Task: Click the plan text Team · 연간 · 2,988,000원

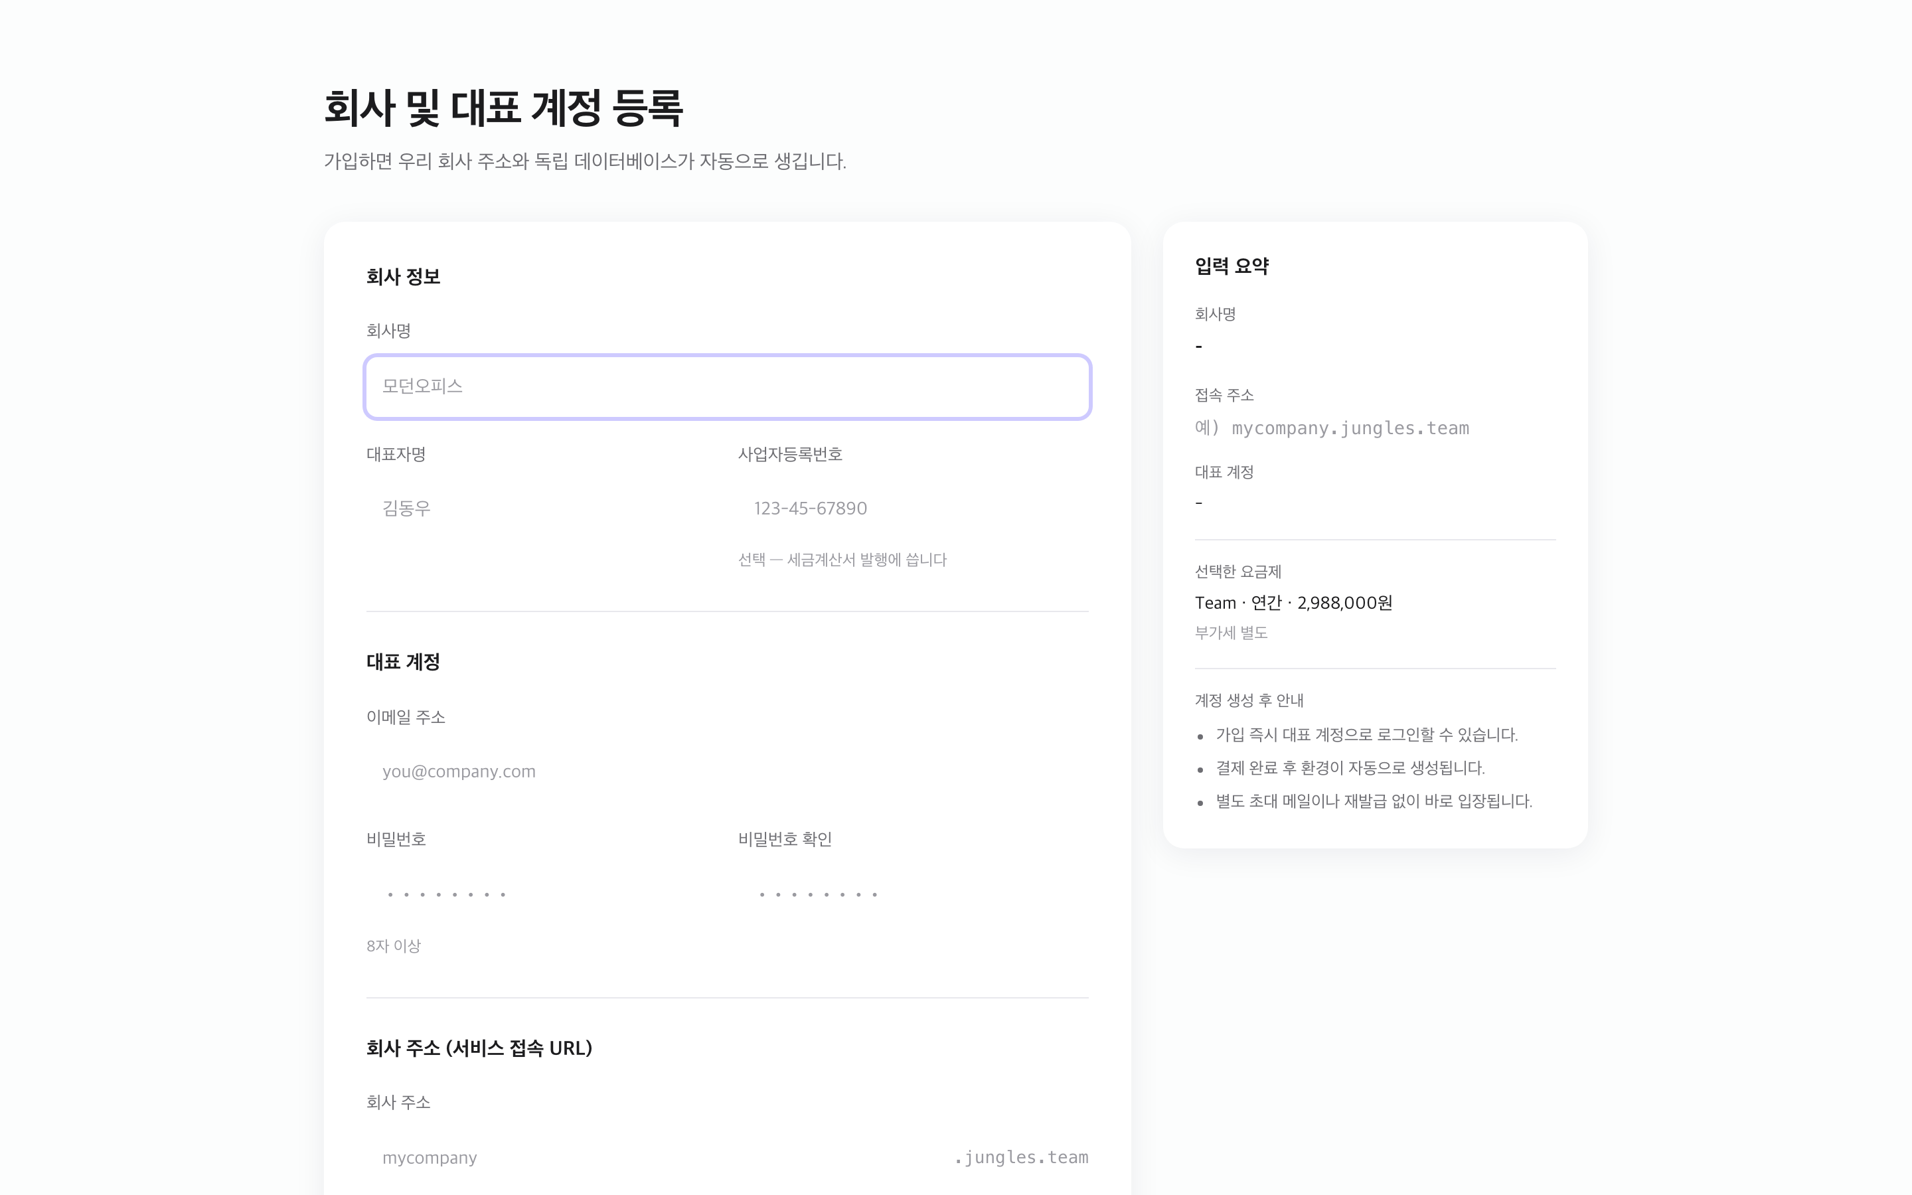Action: coord(1293,603)
